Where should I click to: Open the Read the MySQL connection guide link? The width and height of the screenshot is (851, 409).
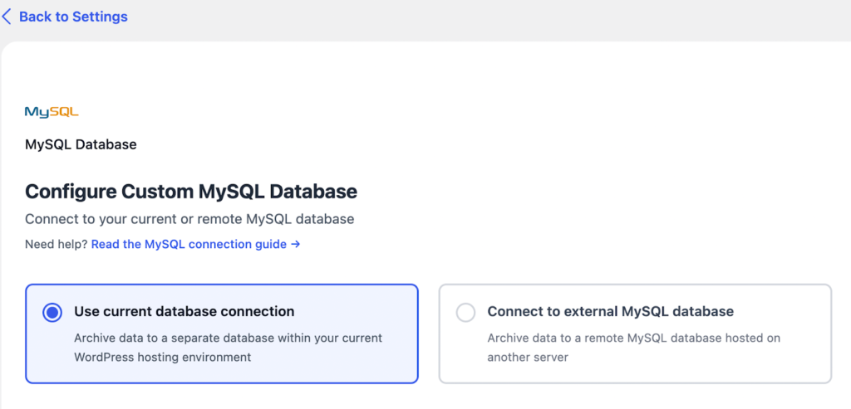[x=195, y=244]
